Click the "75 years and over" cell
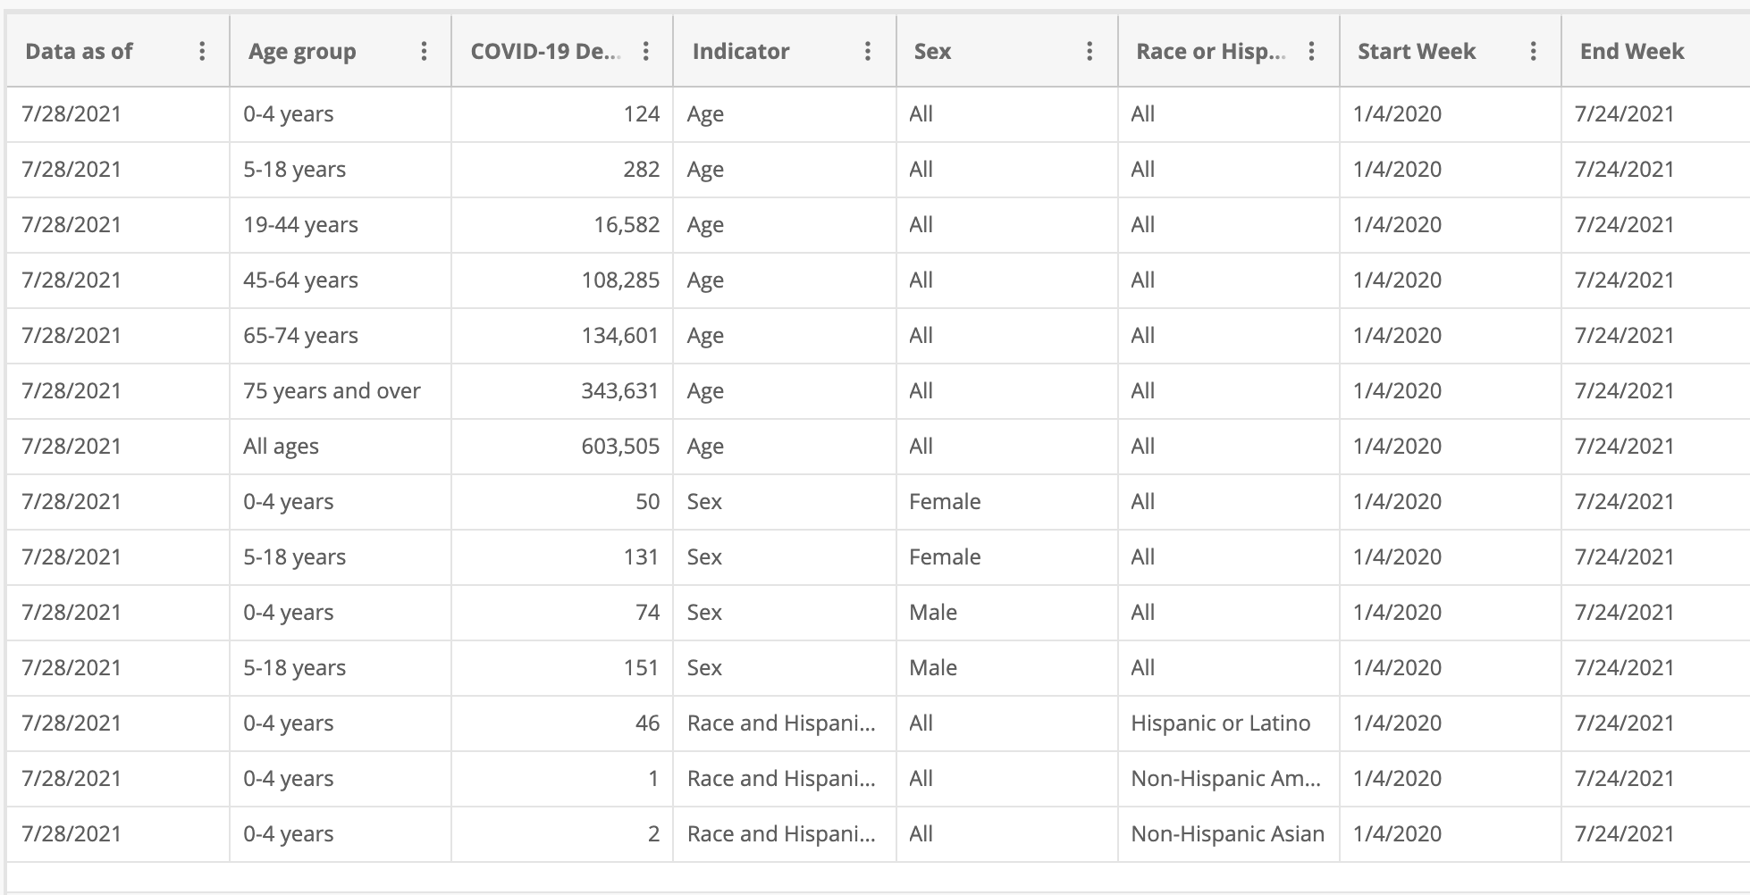1750x895 pixels. pos(333,390)
